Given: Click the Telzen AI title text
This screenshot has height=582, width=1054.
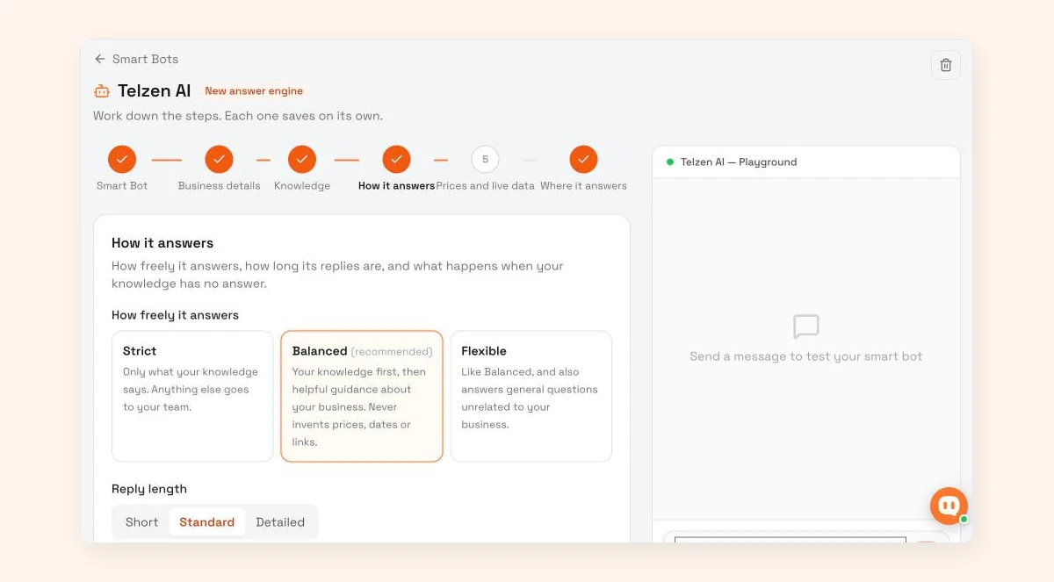Looking at the screenshot, I should 155,91.
